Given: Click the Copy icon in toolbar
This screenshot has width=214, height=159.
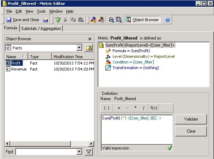Looking at the screenshot, I should click(x=73, y=20).
